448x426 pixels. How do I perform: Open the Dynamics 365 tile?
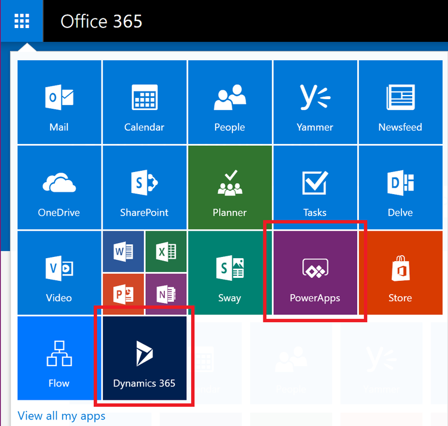coord(145,358)
